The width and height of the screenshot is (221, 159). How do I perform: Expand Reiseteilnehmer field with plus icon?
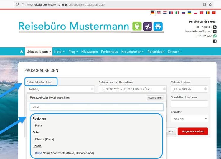pyautogui.click(x=205, y=89)
